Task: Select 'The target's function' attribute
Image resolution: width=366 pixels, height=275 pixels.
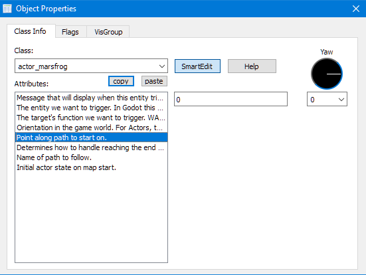Action: click(x=91, y=118)
